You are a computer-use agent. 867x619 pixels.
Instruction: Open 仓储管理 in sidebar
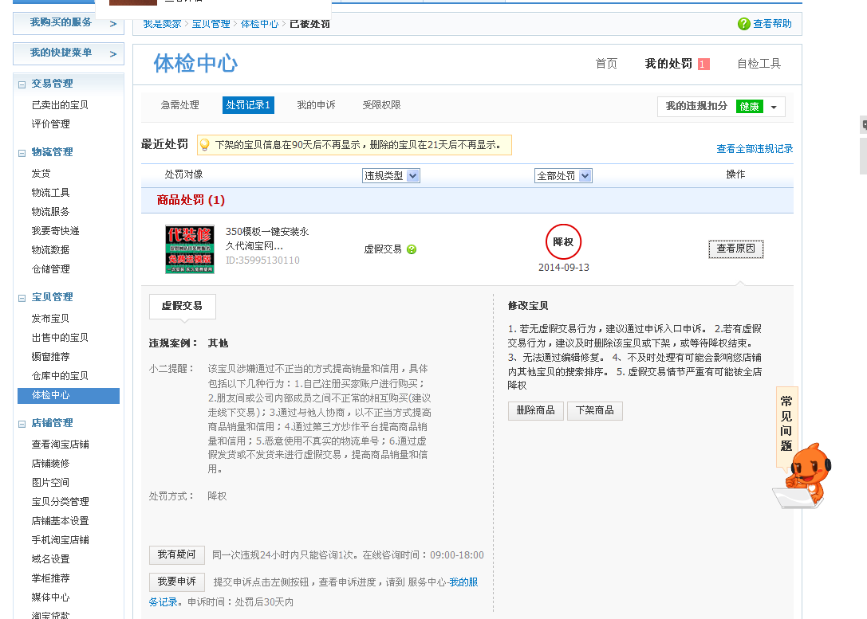pyautogui.click(x=50, y=269)
